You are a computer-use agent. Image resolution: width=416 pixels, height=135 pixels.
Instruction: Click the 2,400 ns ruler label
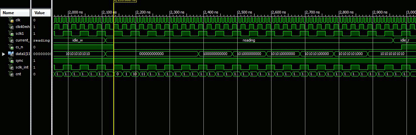211,12
